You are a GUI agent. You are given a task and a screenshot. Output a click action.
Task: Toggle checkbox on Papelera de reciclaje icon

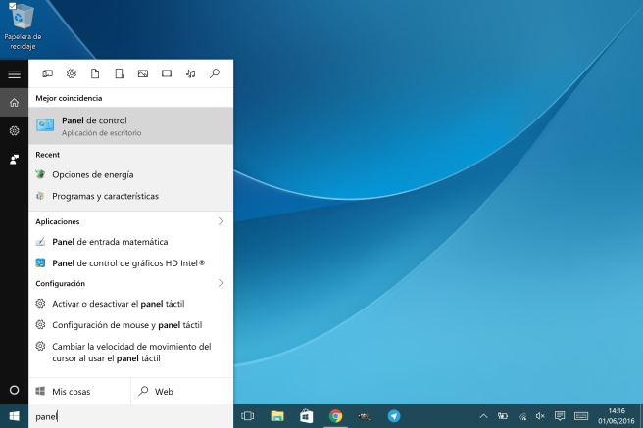click(13, 6)
